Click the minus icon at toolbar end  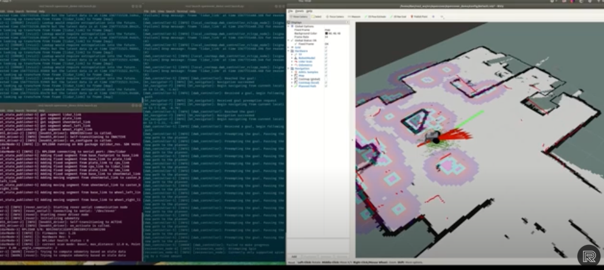442,17
